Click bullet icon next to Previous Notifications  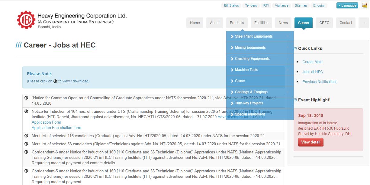(298, 82)
